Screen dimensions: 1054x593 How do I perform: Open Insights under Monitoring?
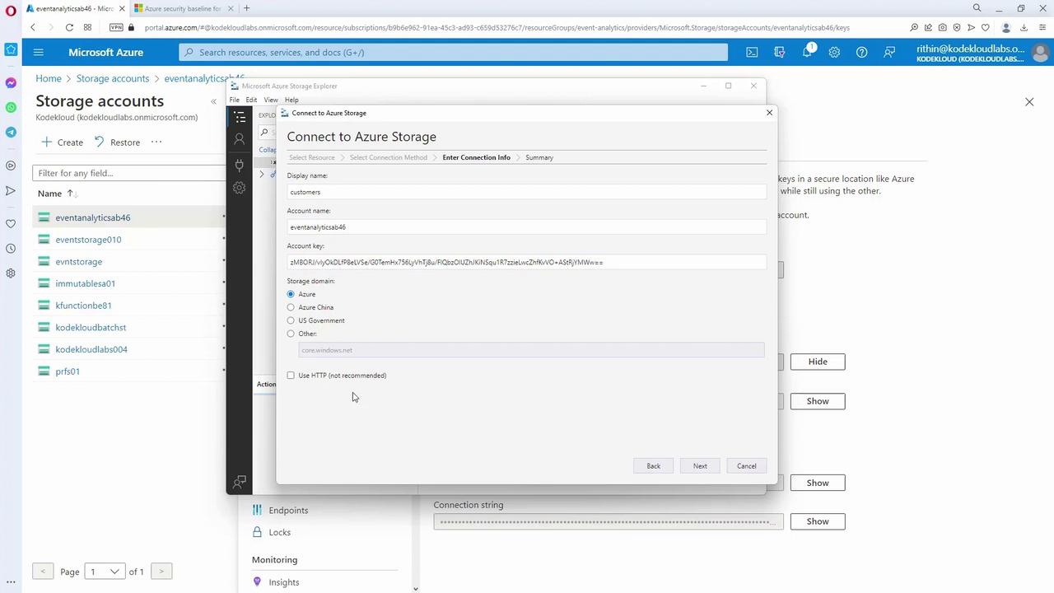[284, 582]
